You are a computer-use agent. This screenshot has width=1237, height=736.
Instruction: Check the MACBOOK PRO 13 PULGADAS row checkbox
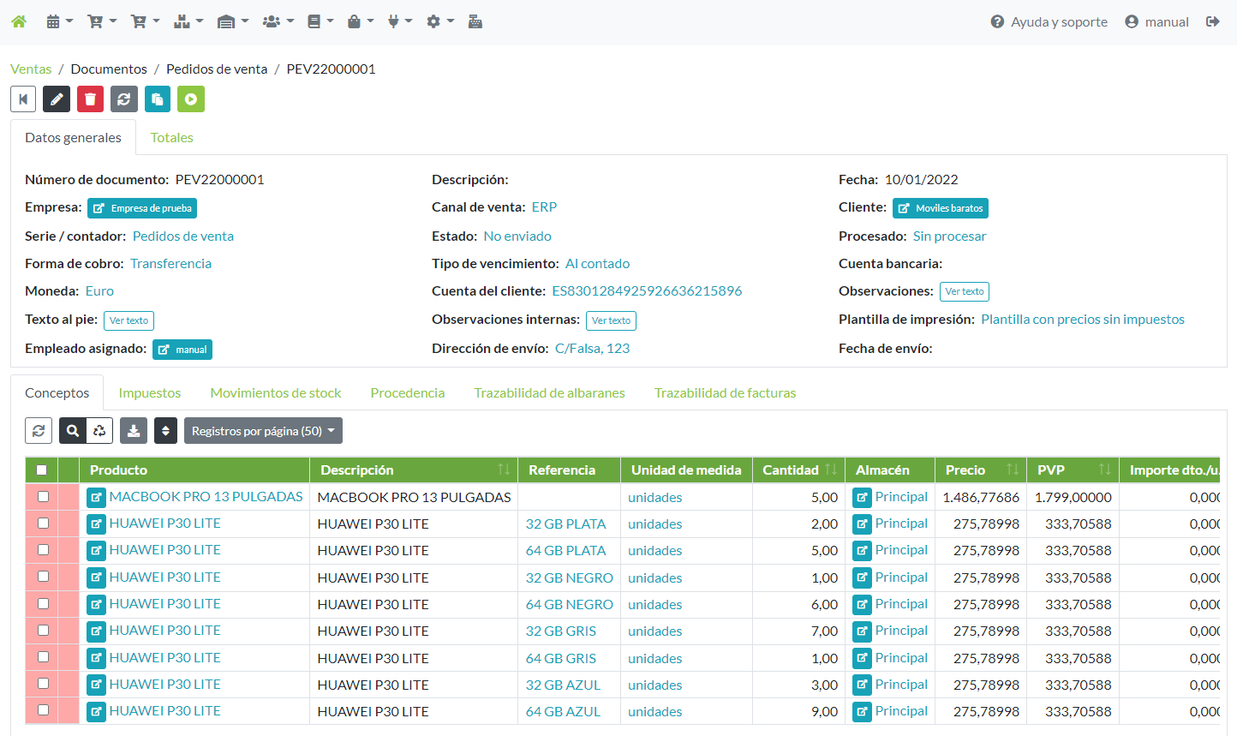point(43,496)
